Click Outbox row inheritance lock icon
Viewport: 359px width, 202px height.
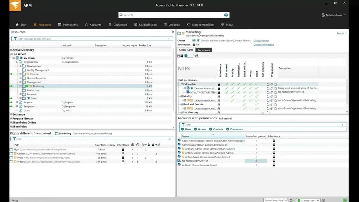point(123,154)
